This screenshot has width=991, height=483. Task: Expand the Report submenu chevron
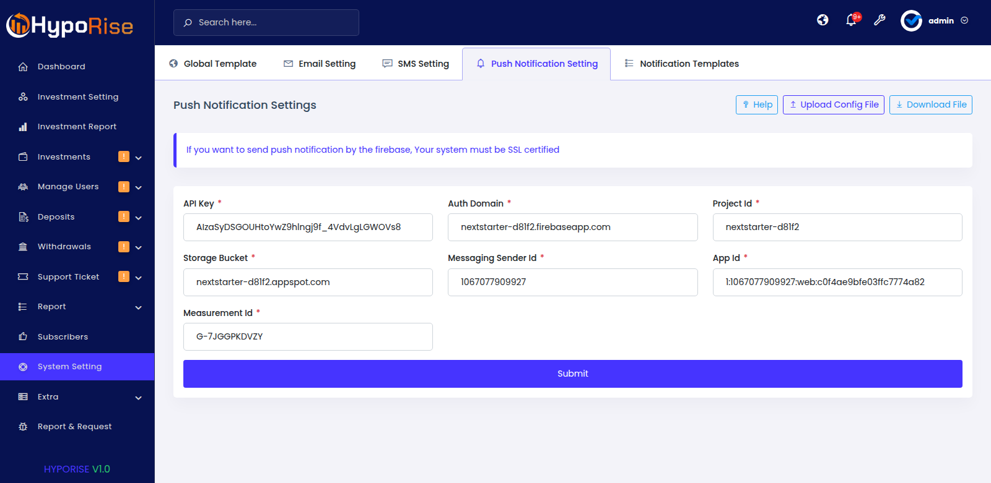click(x=139, y=307)
